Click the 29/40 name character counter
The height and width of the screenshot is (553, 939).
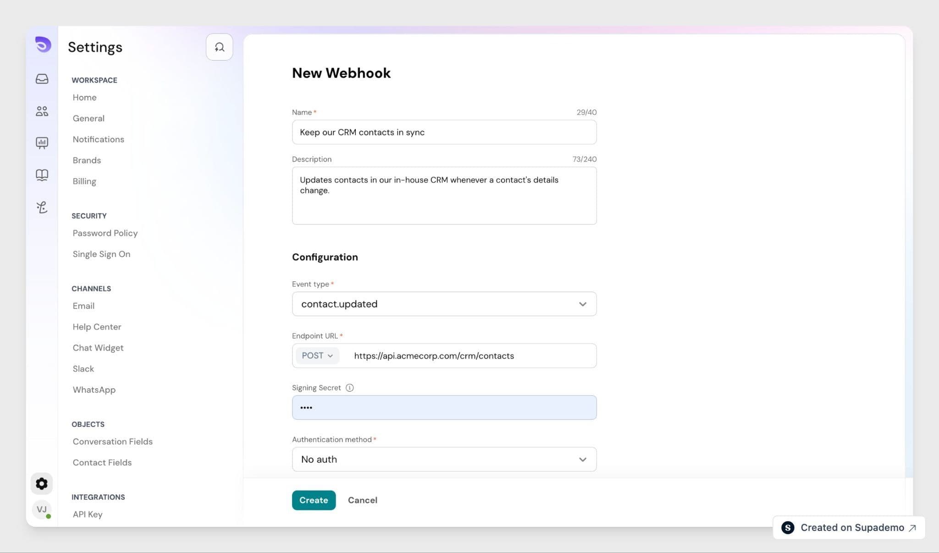point(586,112)
